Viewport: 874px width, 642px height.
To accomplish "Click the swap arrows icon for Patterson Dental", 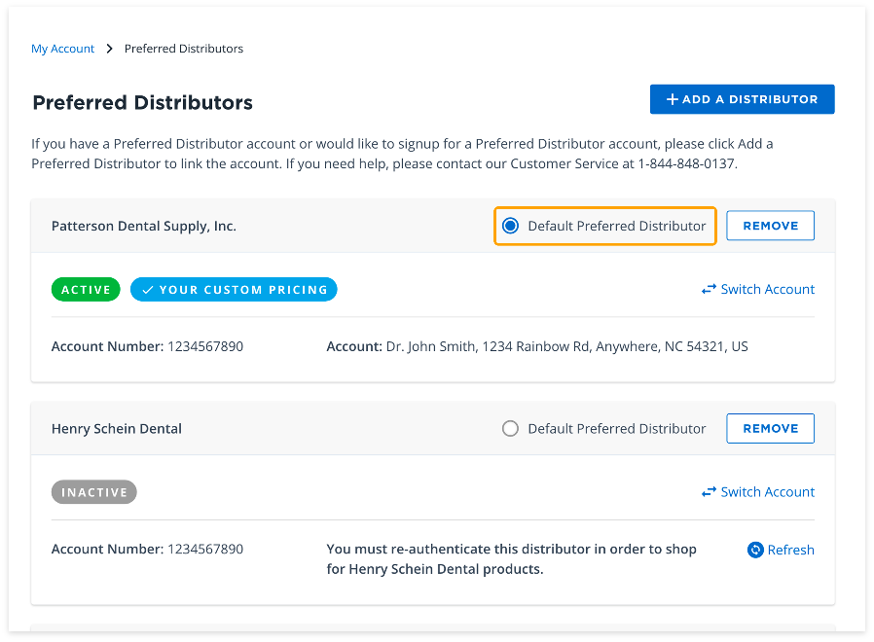I will (709, 289).
